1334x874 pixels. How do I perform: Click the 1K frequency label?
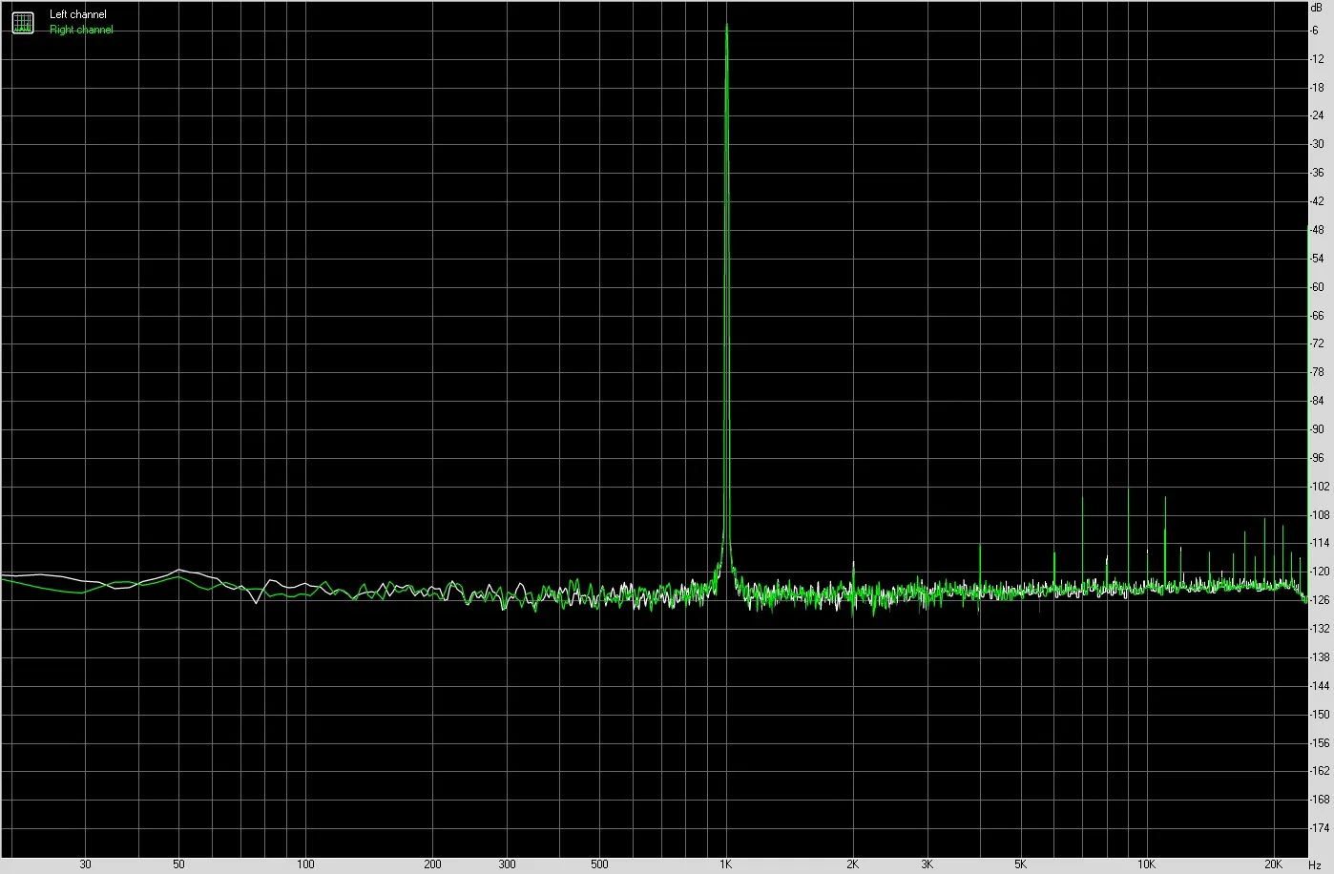tap(726, 864)
